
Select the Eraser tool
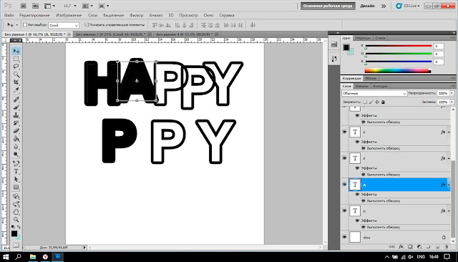(x=16, y=131)
